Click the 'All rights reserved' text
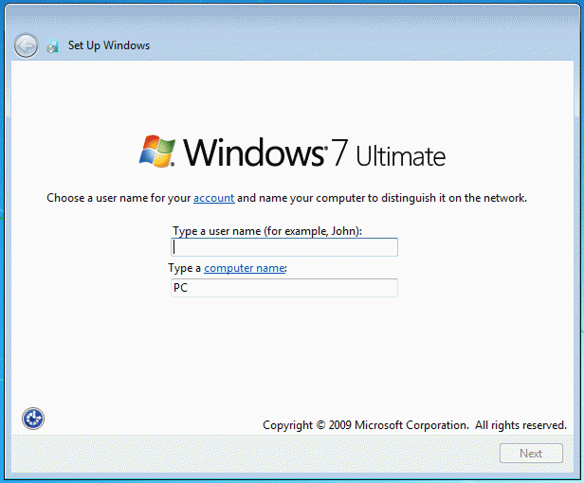Viewport: 584px width, 483px height. click(520, 426)
